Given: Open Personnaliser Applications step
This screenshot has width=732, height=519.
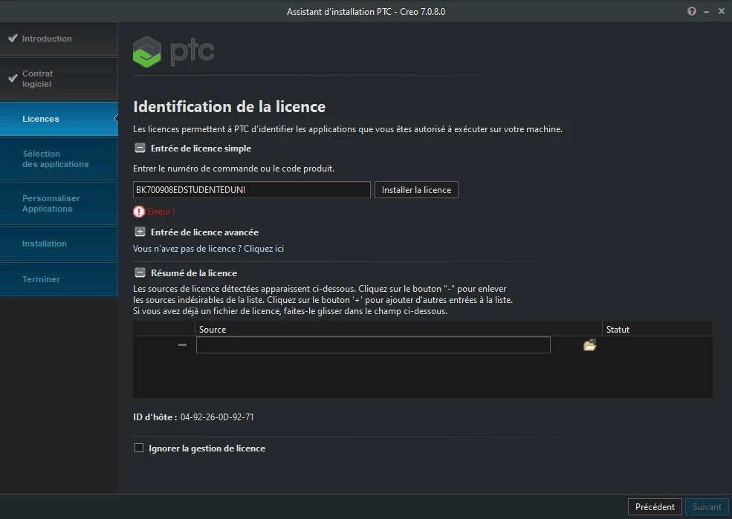Looking at the screenshot, I should click(x=59, y=203).
